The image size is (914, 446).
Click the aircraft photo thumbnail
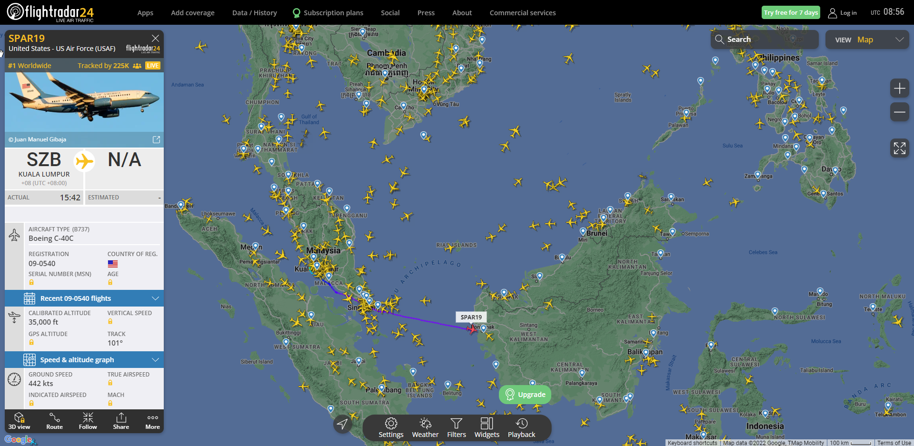pyautogui.click(x=84, y=102)
